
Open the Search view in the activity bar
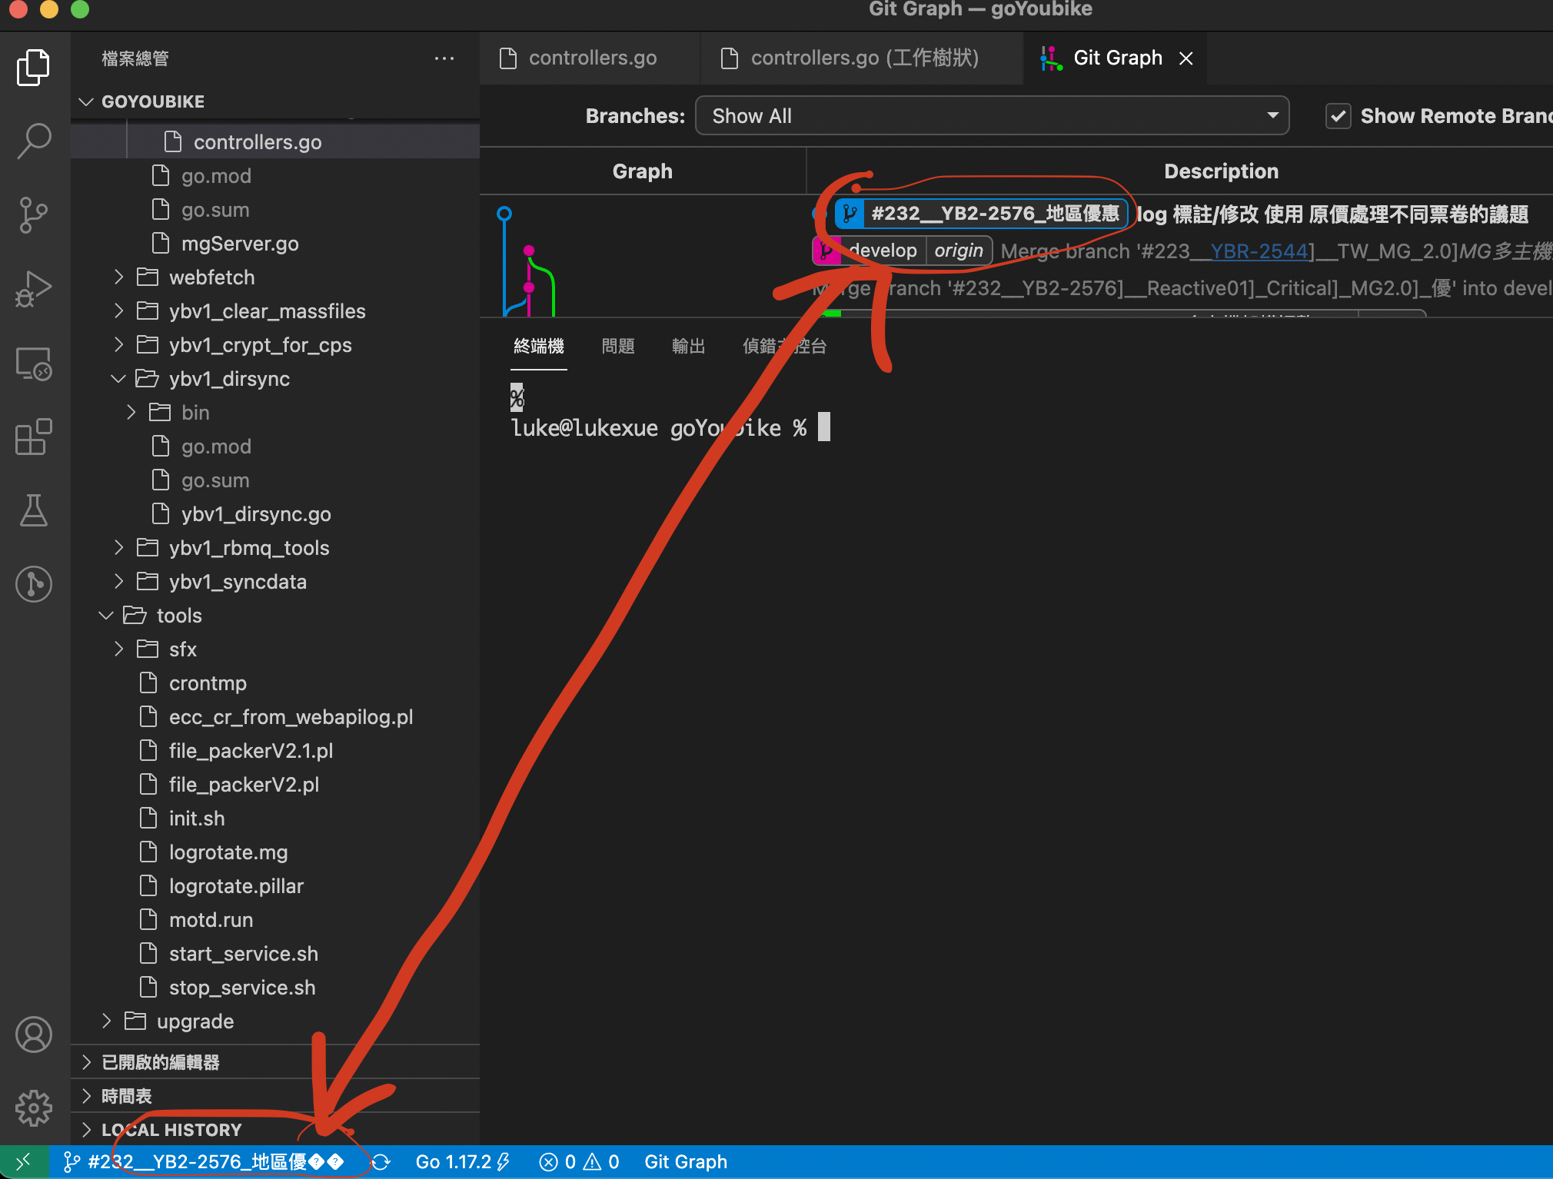click(34, 141)
